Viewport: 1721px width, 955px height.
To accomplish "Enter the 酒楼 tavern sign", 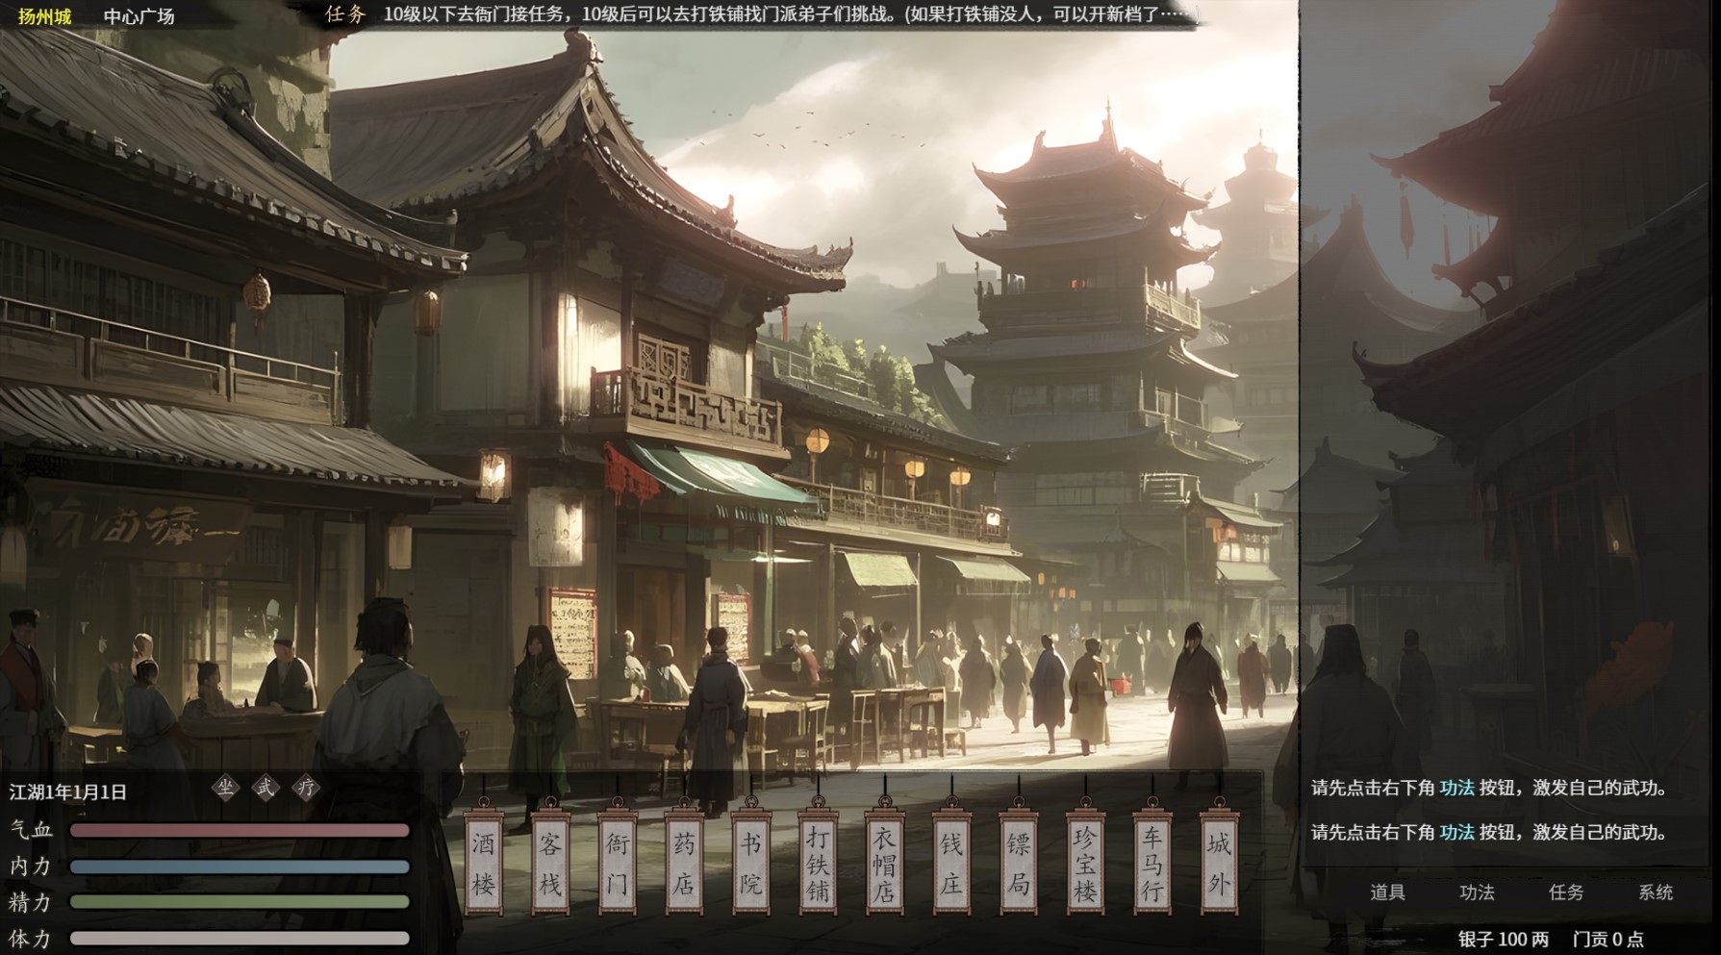I will 483,863.
